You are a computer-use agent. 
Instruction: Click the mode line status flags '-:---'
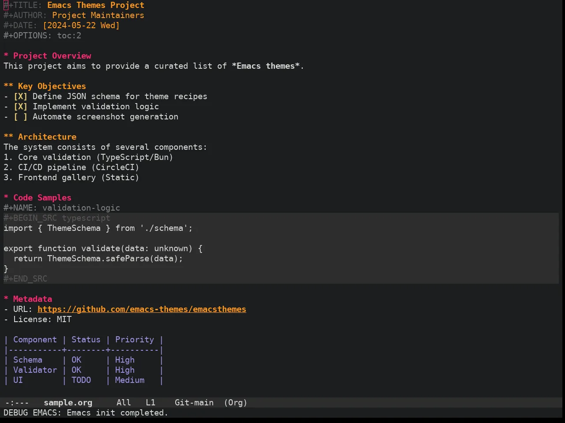[x=17, y=403]
